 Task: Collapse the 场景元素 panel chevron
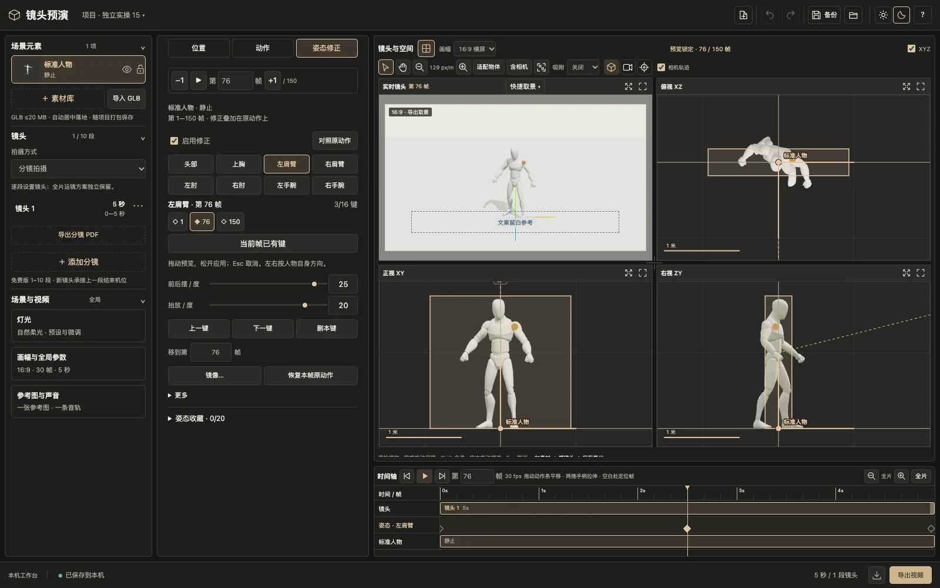(x=142, y=48)
